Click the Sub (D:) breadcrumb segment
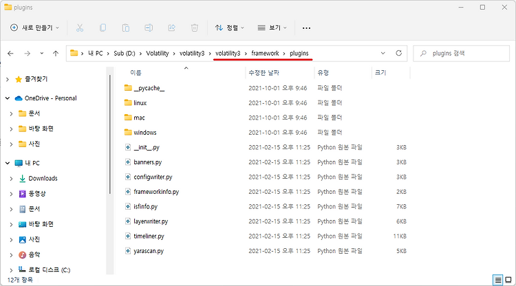This screenshot has height=286, width=516. click(x=125, y=53)
